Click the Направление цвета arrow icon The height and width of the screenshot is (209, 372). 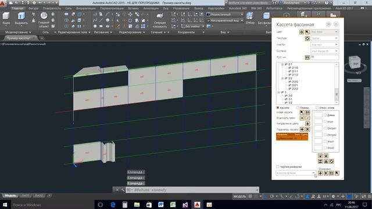(307, 124)
